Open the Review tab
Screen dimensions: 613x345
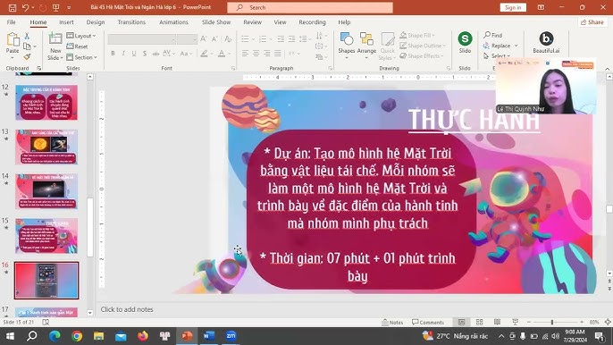(253, 22)
